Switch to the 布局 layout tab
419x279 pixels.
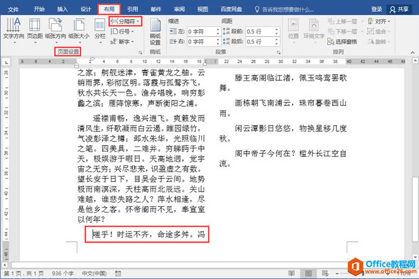109,9
